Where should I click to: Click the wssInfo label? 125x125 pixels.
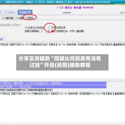tap(67, 12)
